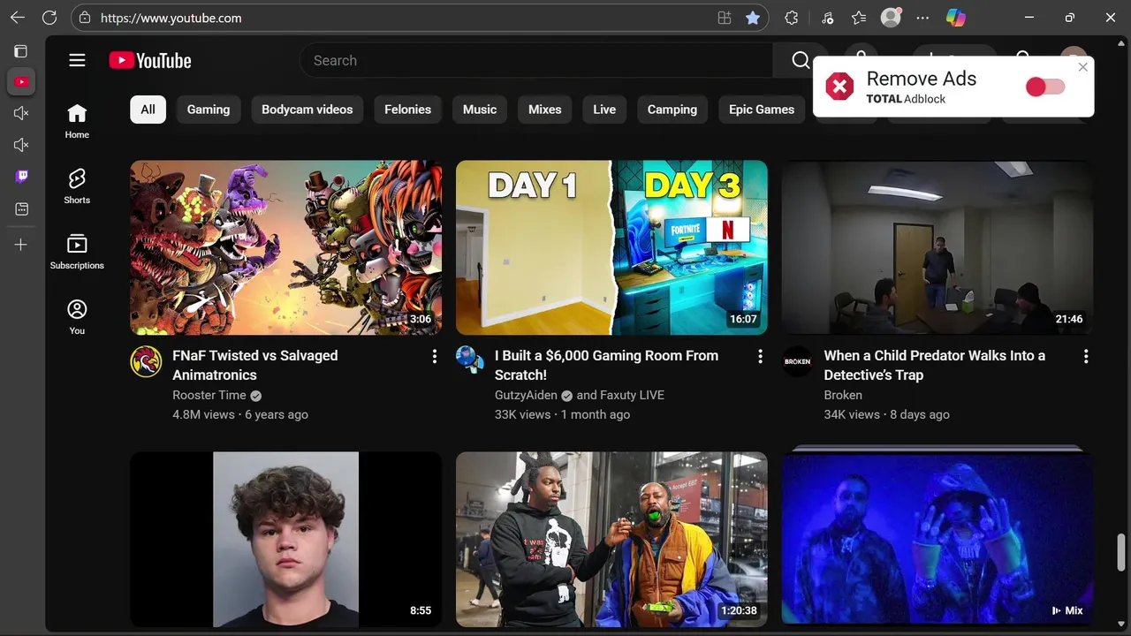Viewport: 1131px width, 636px height.
Task: Launch the Copilot icon
Action: pos(955,18)
